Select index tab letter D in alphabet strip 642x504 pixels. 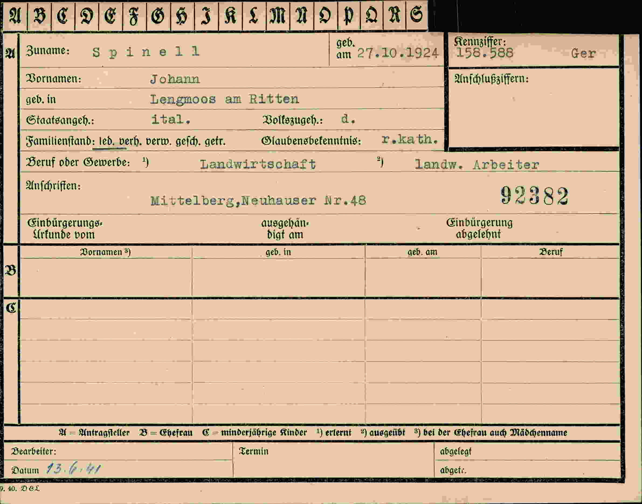pyautogui.click(x=87, y=16)
